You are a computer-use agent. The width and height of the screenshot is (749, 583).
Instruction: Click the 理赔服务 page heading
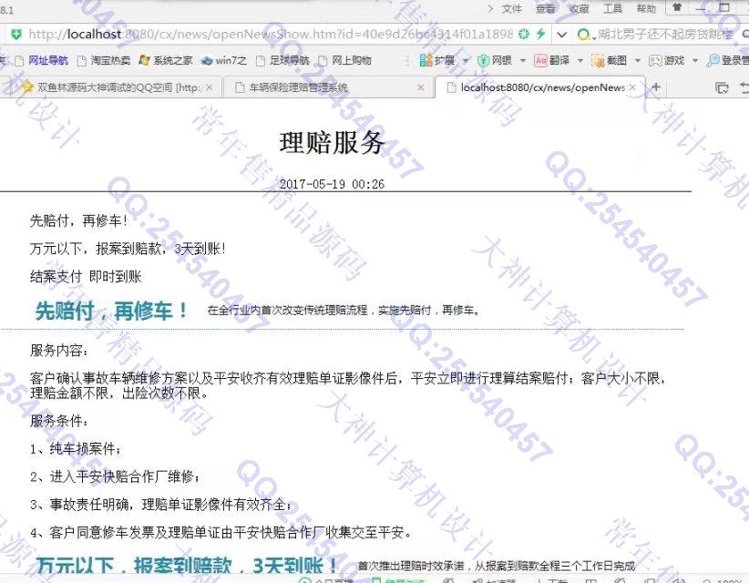[332, 142]
